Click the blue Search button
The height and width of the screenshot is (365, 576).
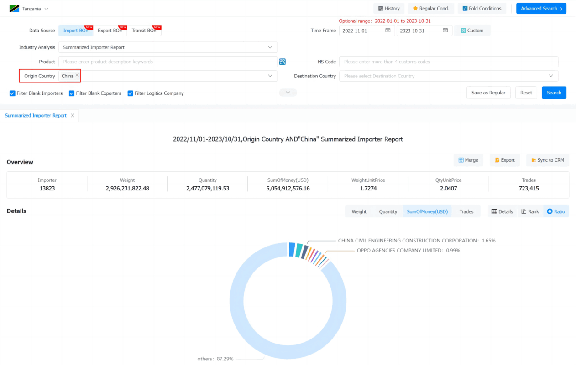pyautogui.click(x=554, y=93)
